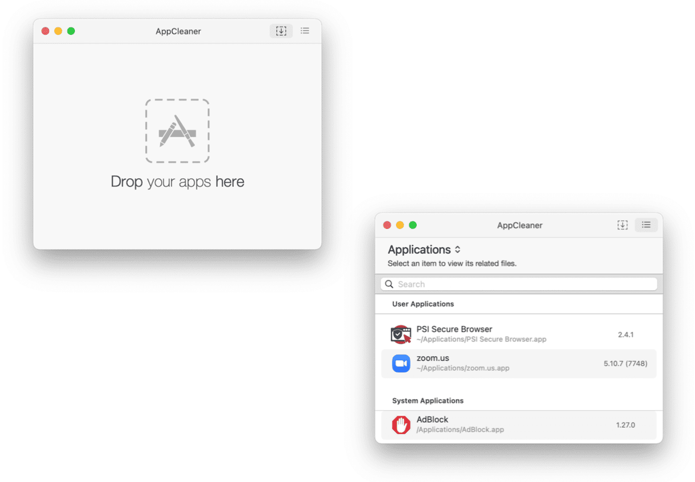Click the dashed app drop target icon
This screenshot has width=695, height=482.
[x=177, y=131]
